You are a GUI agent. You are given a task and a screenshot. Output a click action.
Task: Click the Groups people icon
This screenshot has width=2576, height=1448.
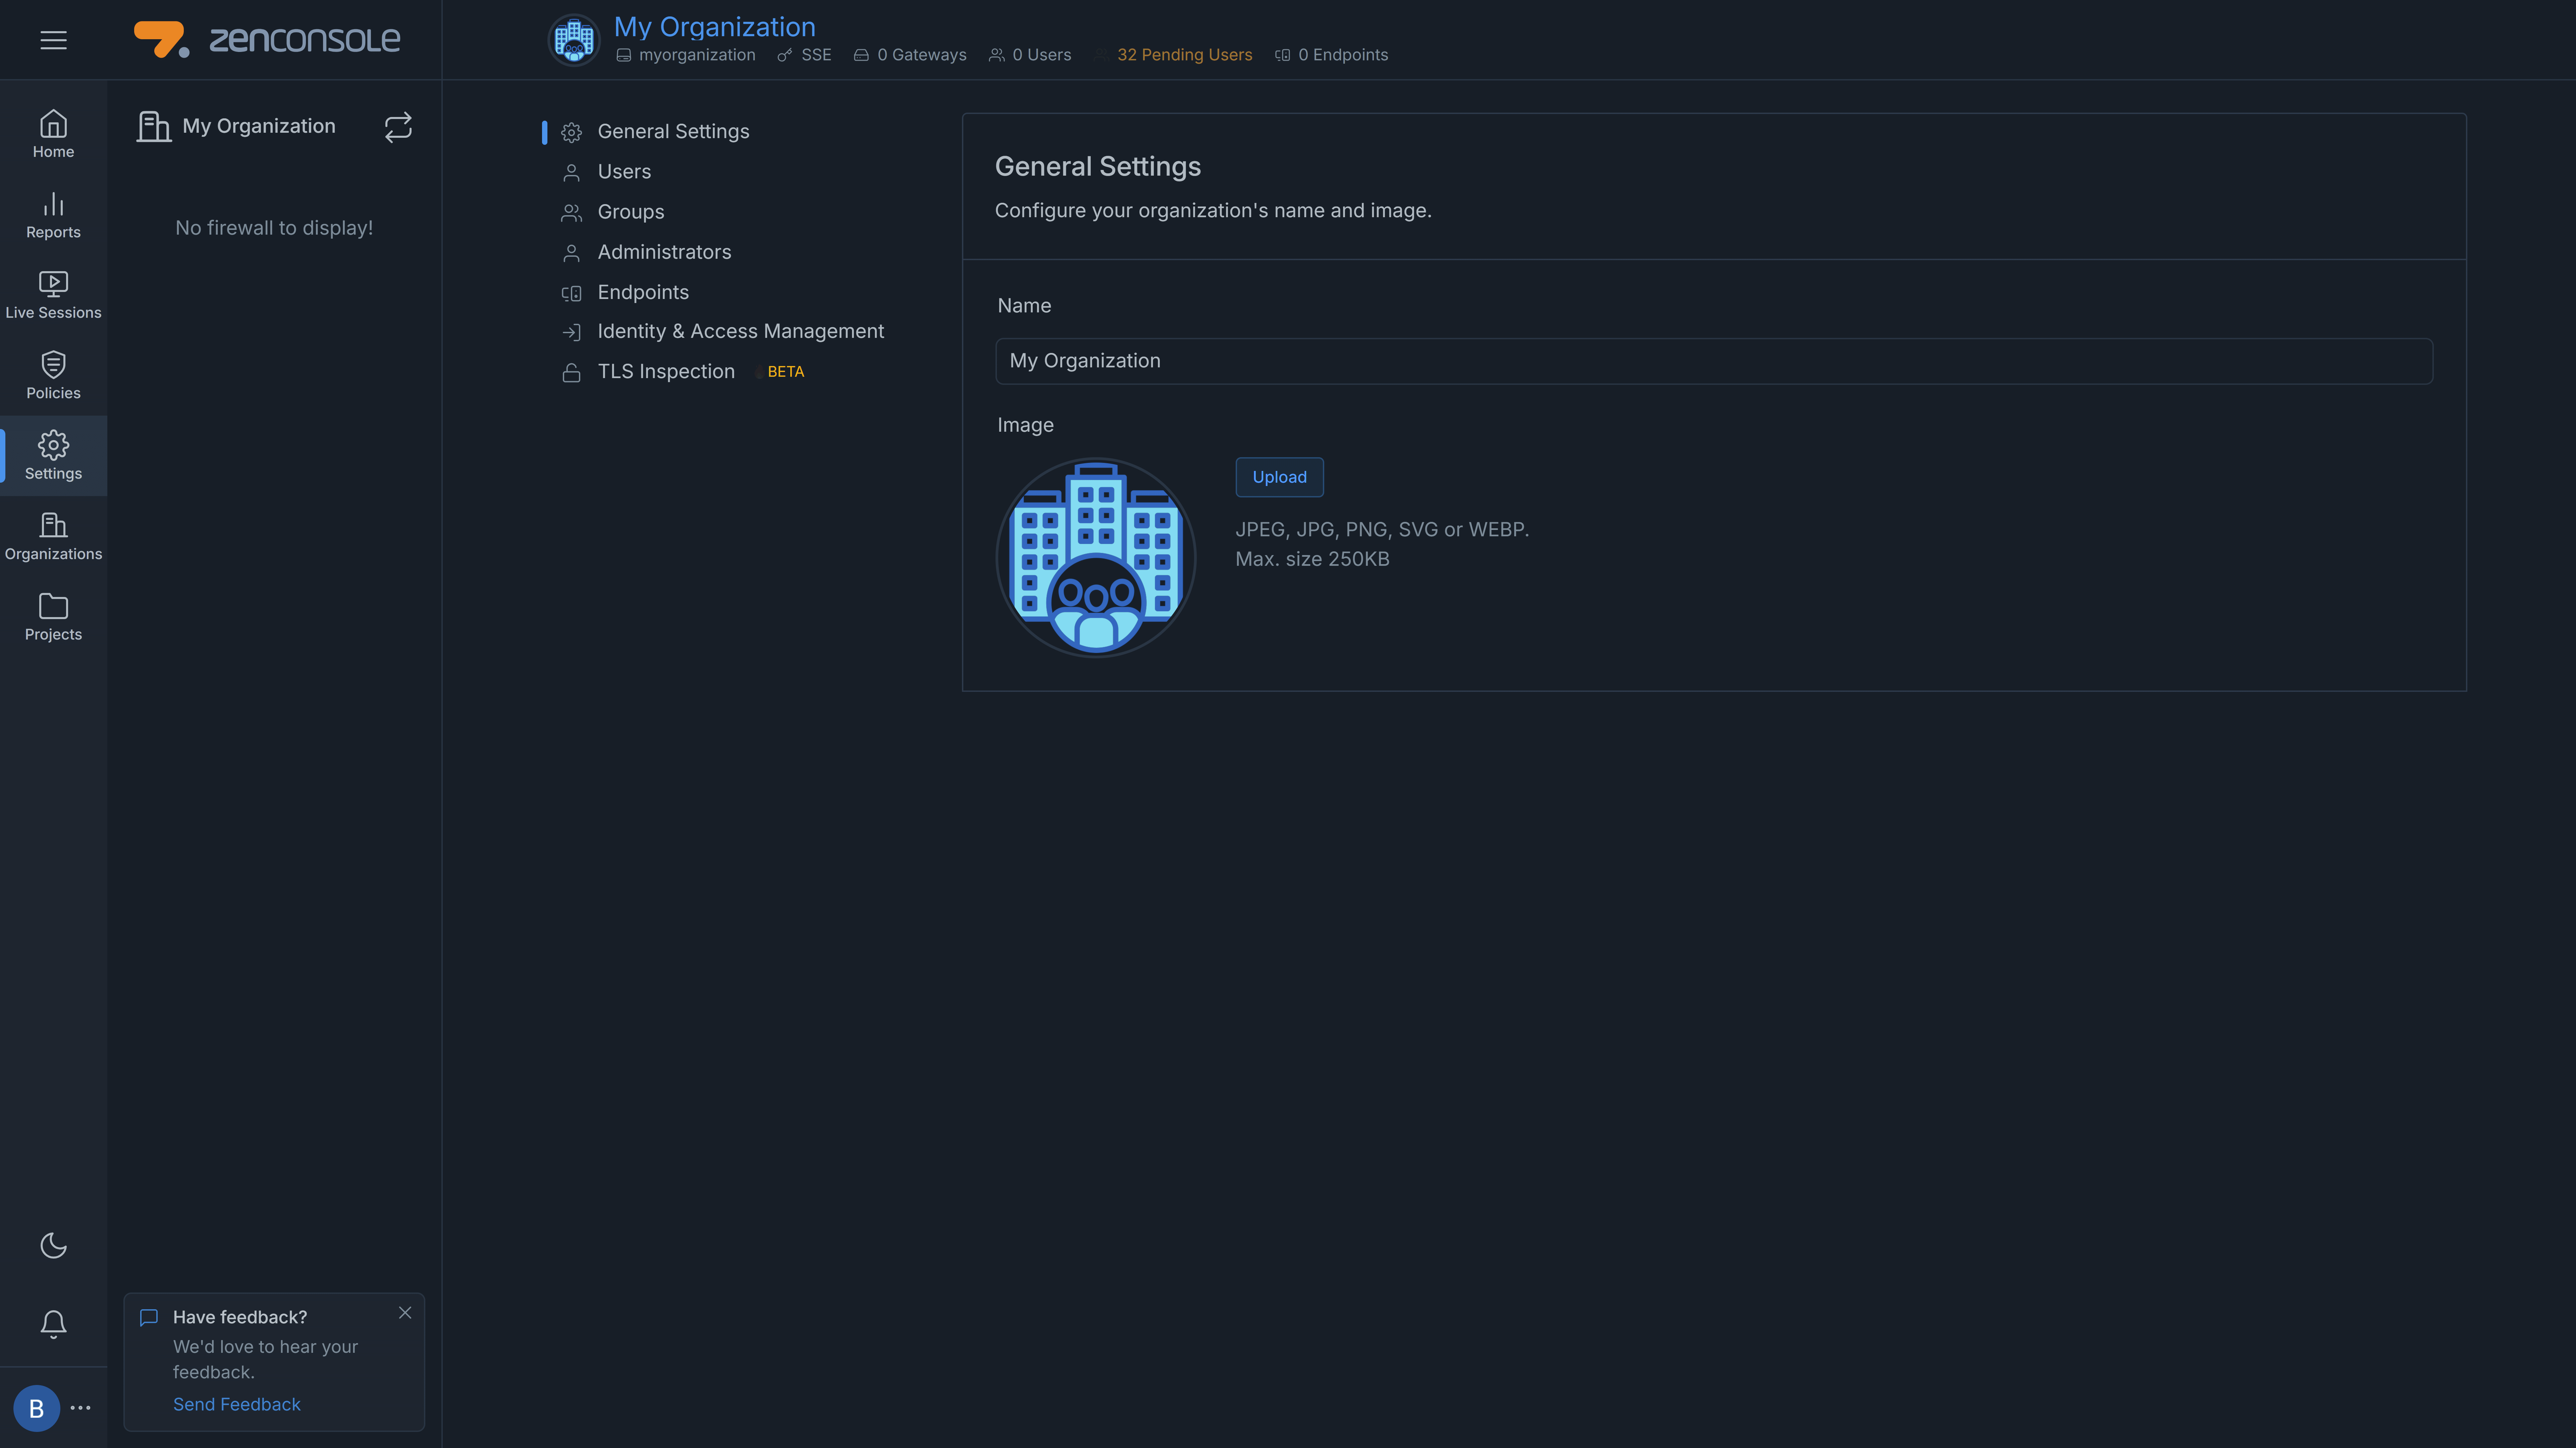click(571, 213)
